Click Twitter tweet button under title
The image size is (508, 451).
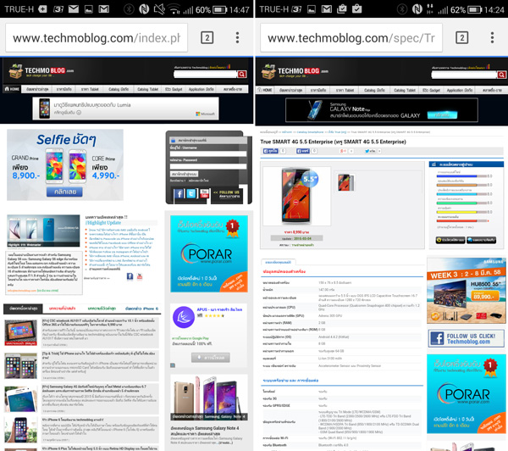coord(370,151)
